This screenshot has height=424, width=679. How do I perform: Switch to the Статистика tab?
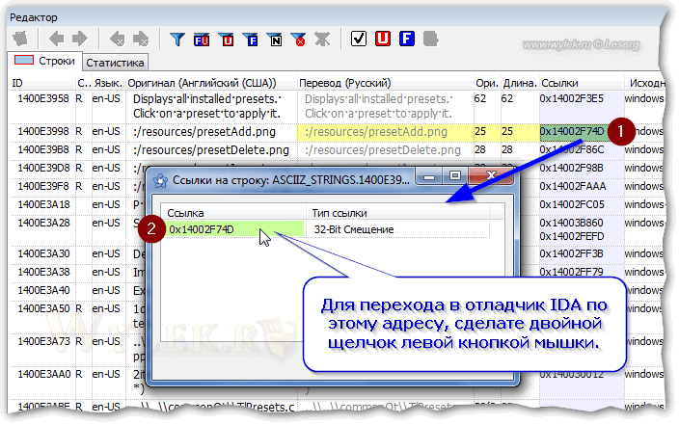[115, 63]
